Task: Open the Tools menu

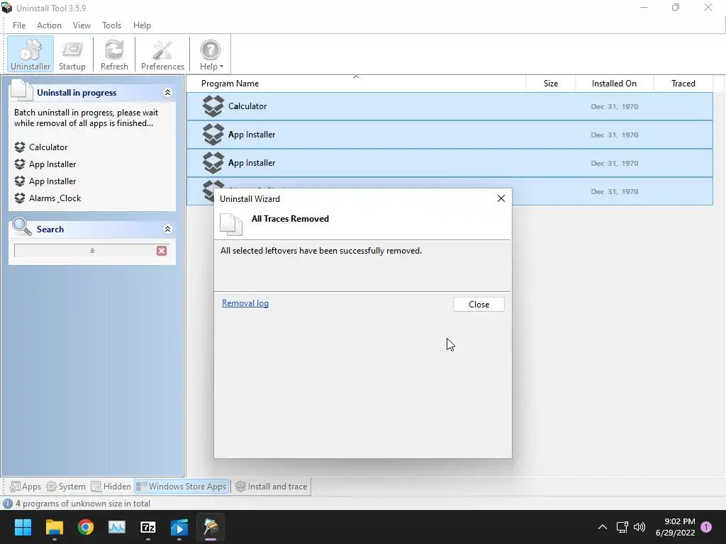Action: (x=111, y=25)
